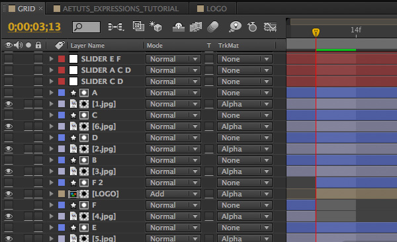Click the current timecode 0;00;03;13

pos(34,27)
